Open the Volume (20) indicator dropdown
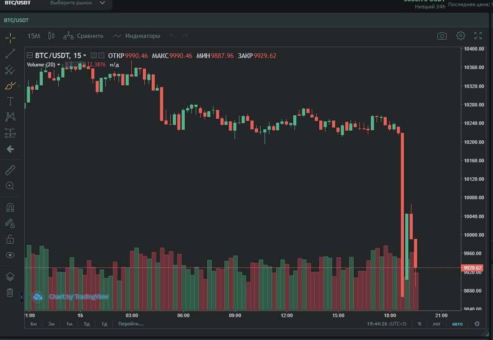Image resolution: width=493 pixels, height=340 pixels. click(x=59, y=65)
